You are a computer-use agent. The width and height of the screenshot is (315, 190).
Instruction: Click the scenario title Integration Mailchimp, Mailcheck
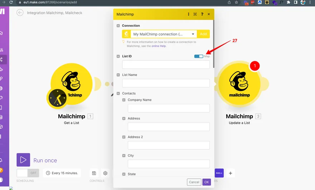[x=55, y=13]
